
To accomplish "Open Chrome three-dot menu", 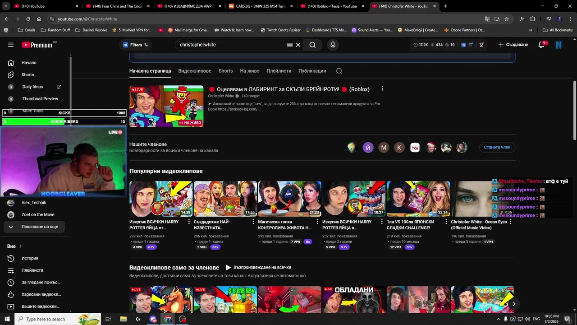I will [570, 19].
